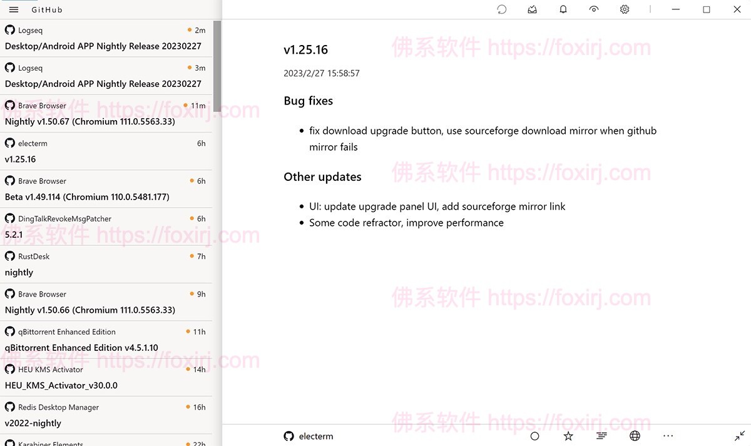This screenshot has height=446, width=751.
Task: Star the electerm release
Action: click(x=568, y=435)
